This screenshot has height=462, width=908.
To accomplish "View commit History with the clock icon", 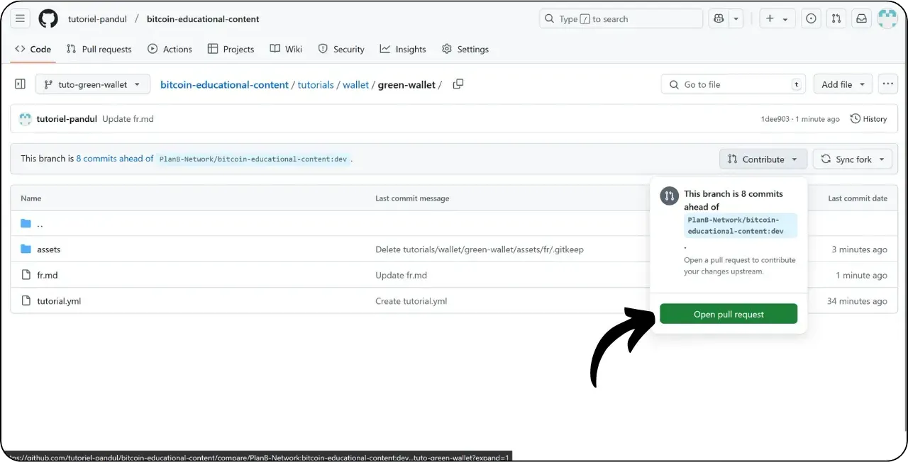I will (868, 118).
